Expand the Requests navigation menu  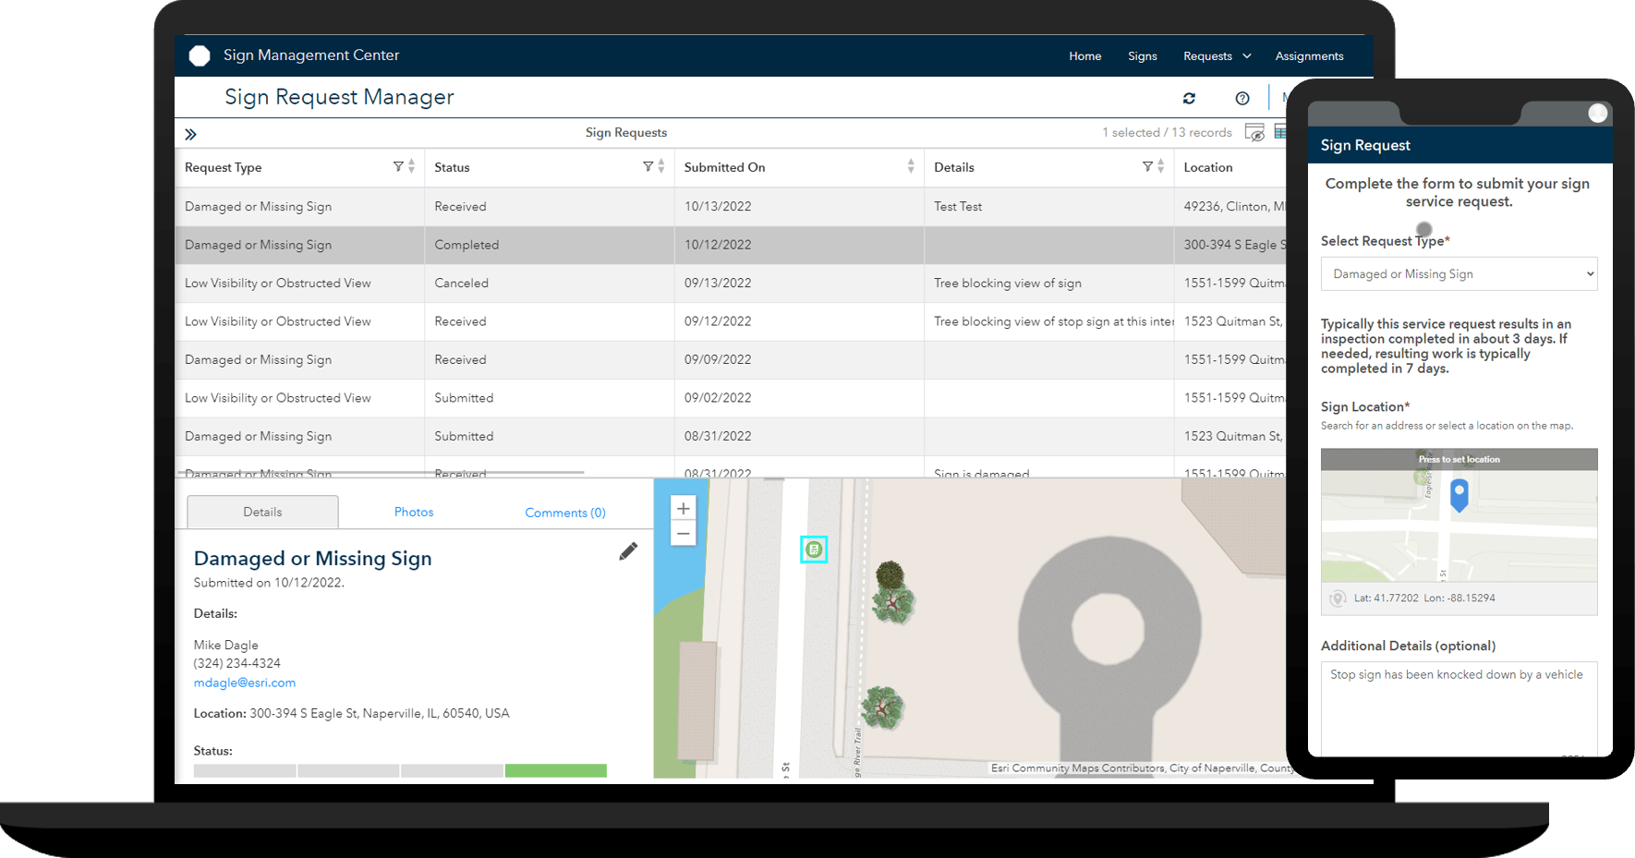pyautogui.click(x=1217, y=55)
